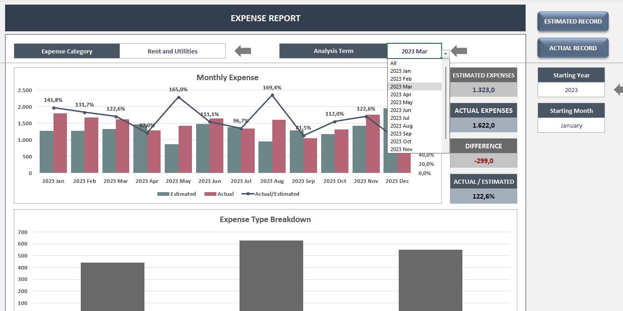
Task: Select the Actual legend entry
Action: point(219,194)
